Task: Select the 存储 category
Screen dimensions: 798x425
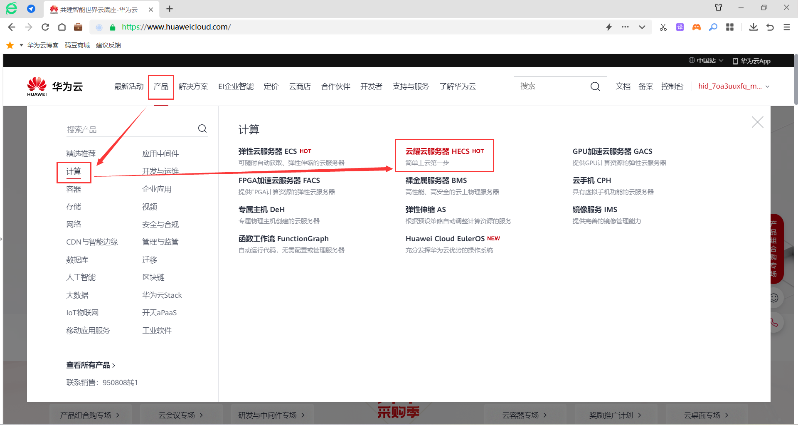Action: click(x=74, y=207)
